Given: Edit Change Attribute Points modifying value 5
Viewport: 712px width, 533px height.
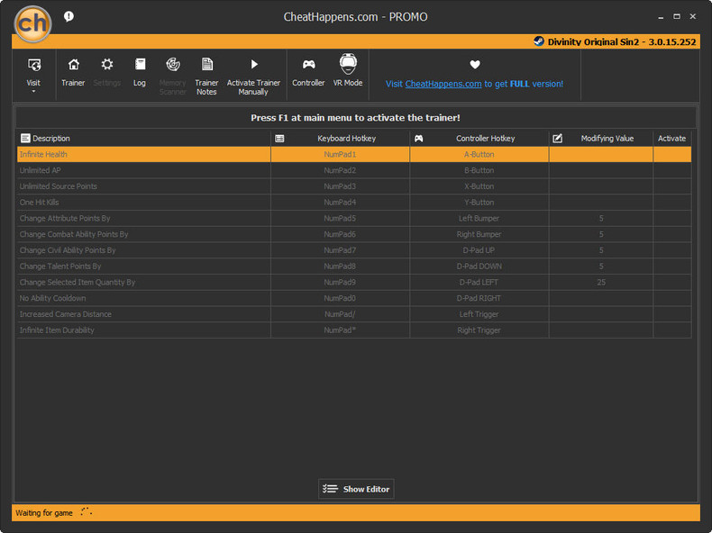Looking at the screenshot, I should tap(601, 218).
